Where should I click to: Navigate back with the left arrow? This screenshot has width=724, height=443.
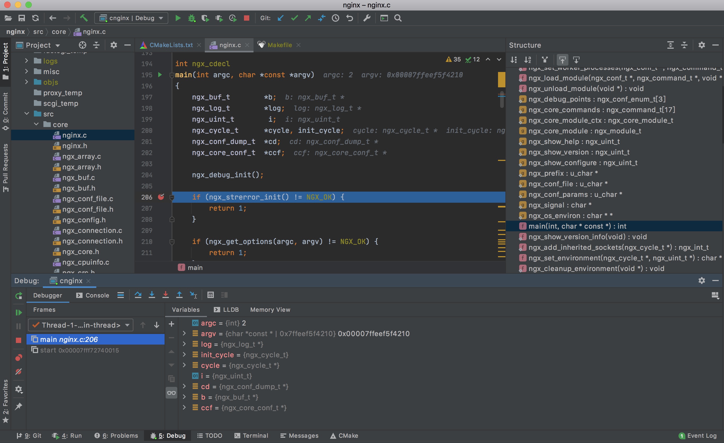(53, 18)
